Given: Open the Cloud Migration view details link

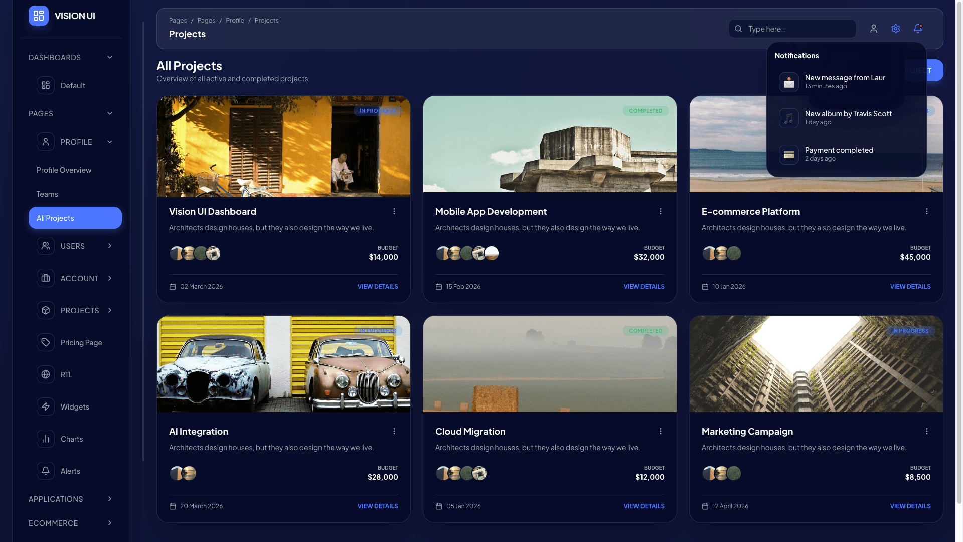Looking at the screenshot, I should 644,506.
